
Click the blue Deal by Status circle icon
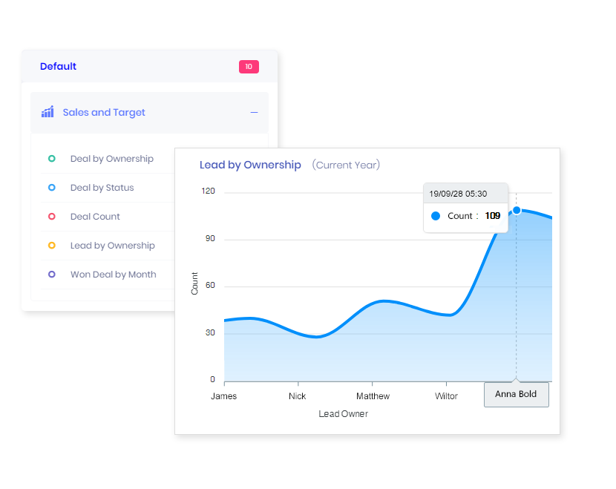pos(52,188)
